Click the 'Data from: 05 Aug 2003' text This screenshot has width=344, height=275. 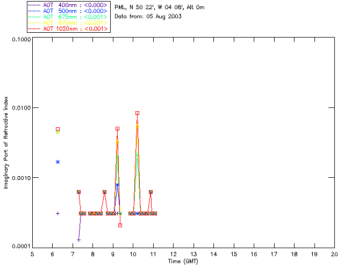point(148,17)
